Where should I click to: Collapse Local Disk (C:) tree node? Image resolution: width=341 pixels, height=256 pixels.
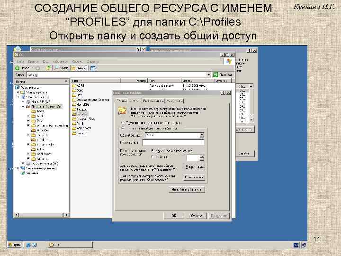(x=23, y=107)
